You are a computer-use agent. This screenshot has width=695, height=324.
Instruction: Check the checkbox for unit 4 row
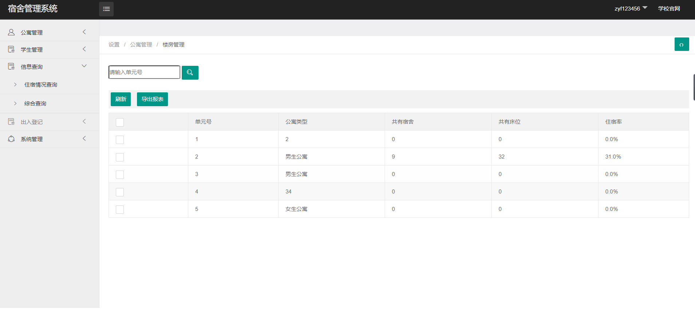(x=120, y=192)
